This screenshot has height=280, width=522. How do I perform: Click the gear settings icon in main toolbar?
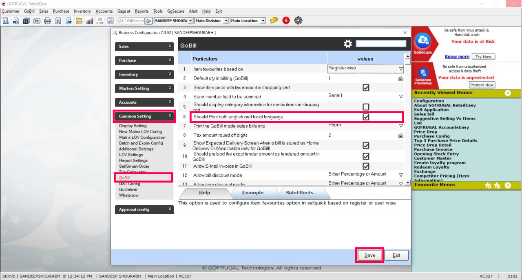[298, 20]
